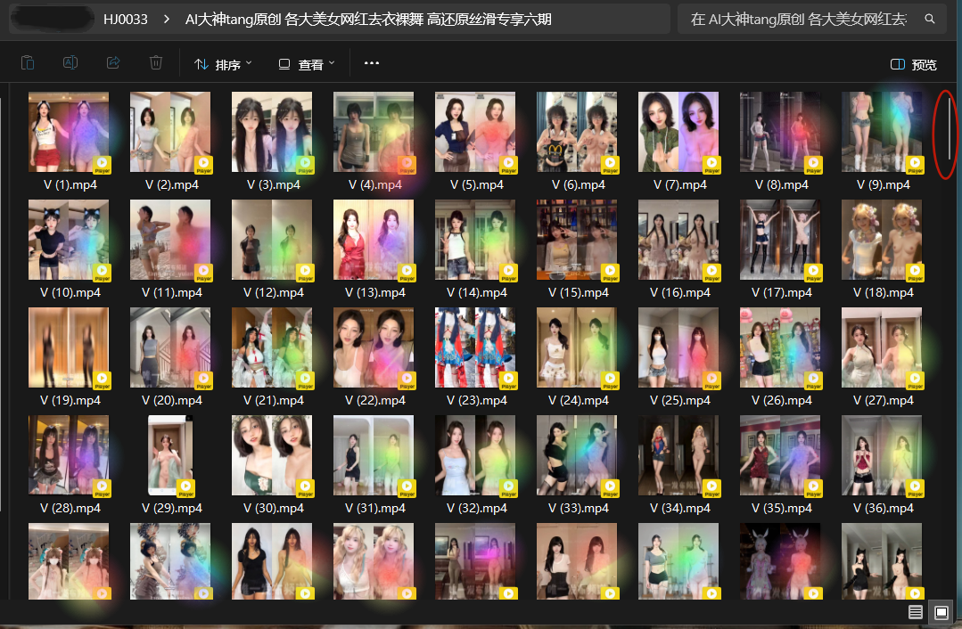The image size is (962, 629).
Task: Toggle the 预览 preview pane
Action: [x=914, y=64]
